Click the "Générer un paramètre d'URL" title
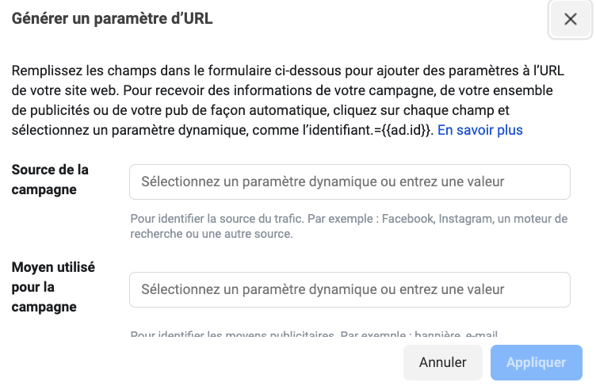Screen dimensions: 596x386 point(112,19)
